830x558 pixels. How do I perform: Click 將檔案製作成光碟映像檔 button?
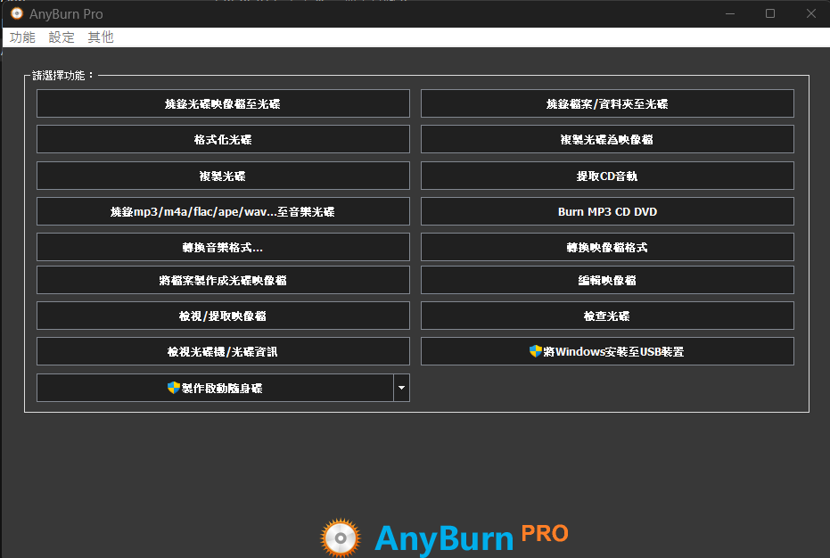point(223,280)
